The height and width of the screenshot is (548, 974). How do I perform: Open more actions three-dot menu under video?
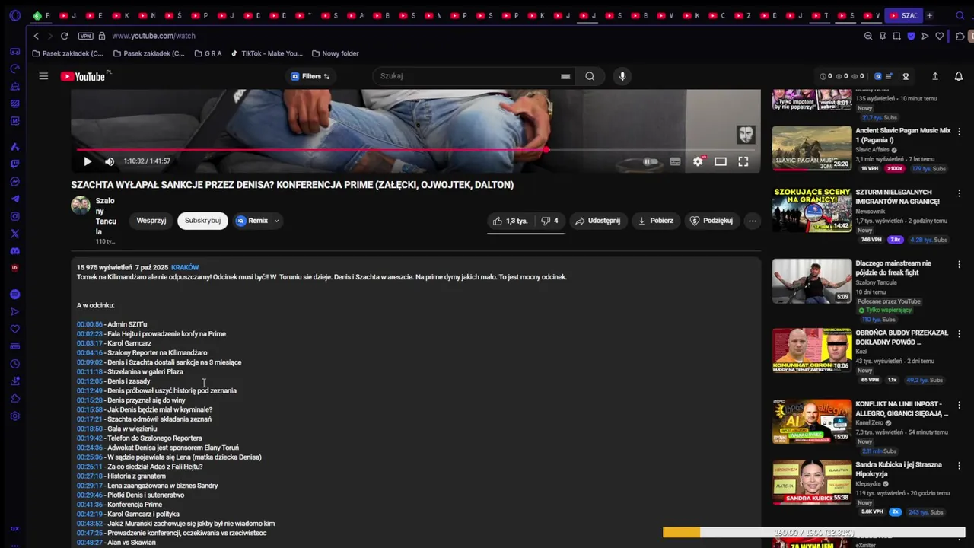[x=753, y=221]
